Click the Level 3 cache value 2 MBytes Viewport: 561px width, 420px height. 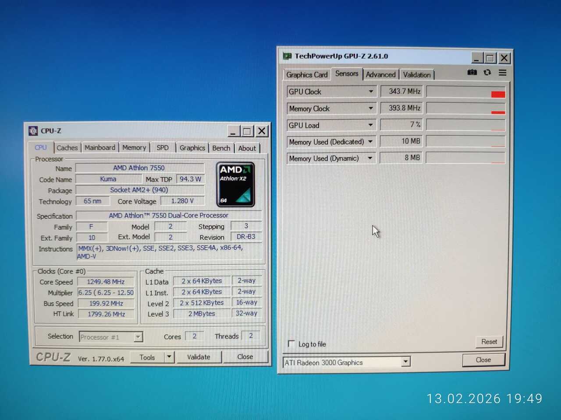[x=202, y=314]
